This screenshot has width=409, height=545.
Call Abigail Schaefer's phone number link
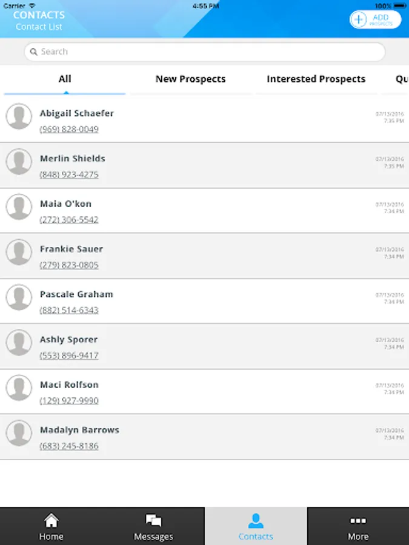(x=69, y=130)
